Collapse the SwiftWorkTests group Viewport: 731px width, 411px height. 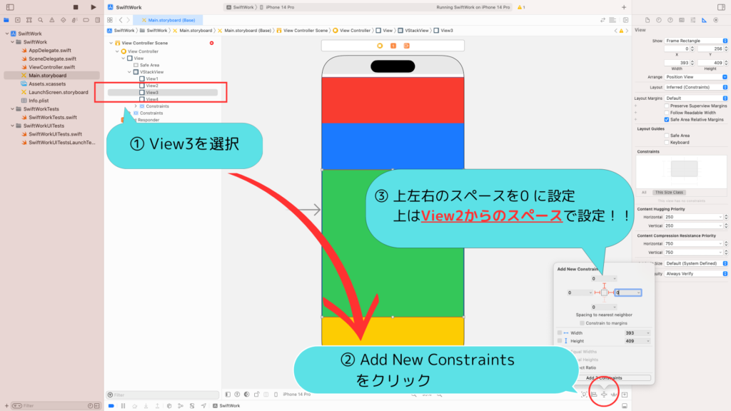point(13,109)
